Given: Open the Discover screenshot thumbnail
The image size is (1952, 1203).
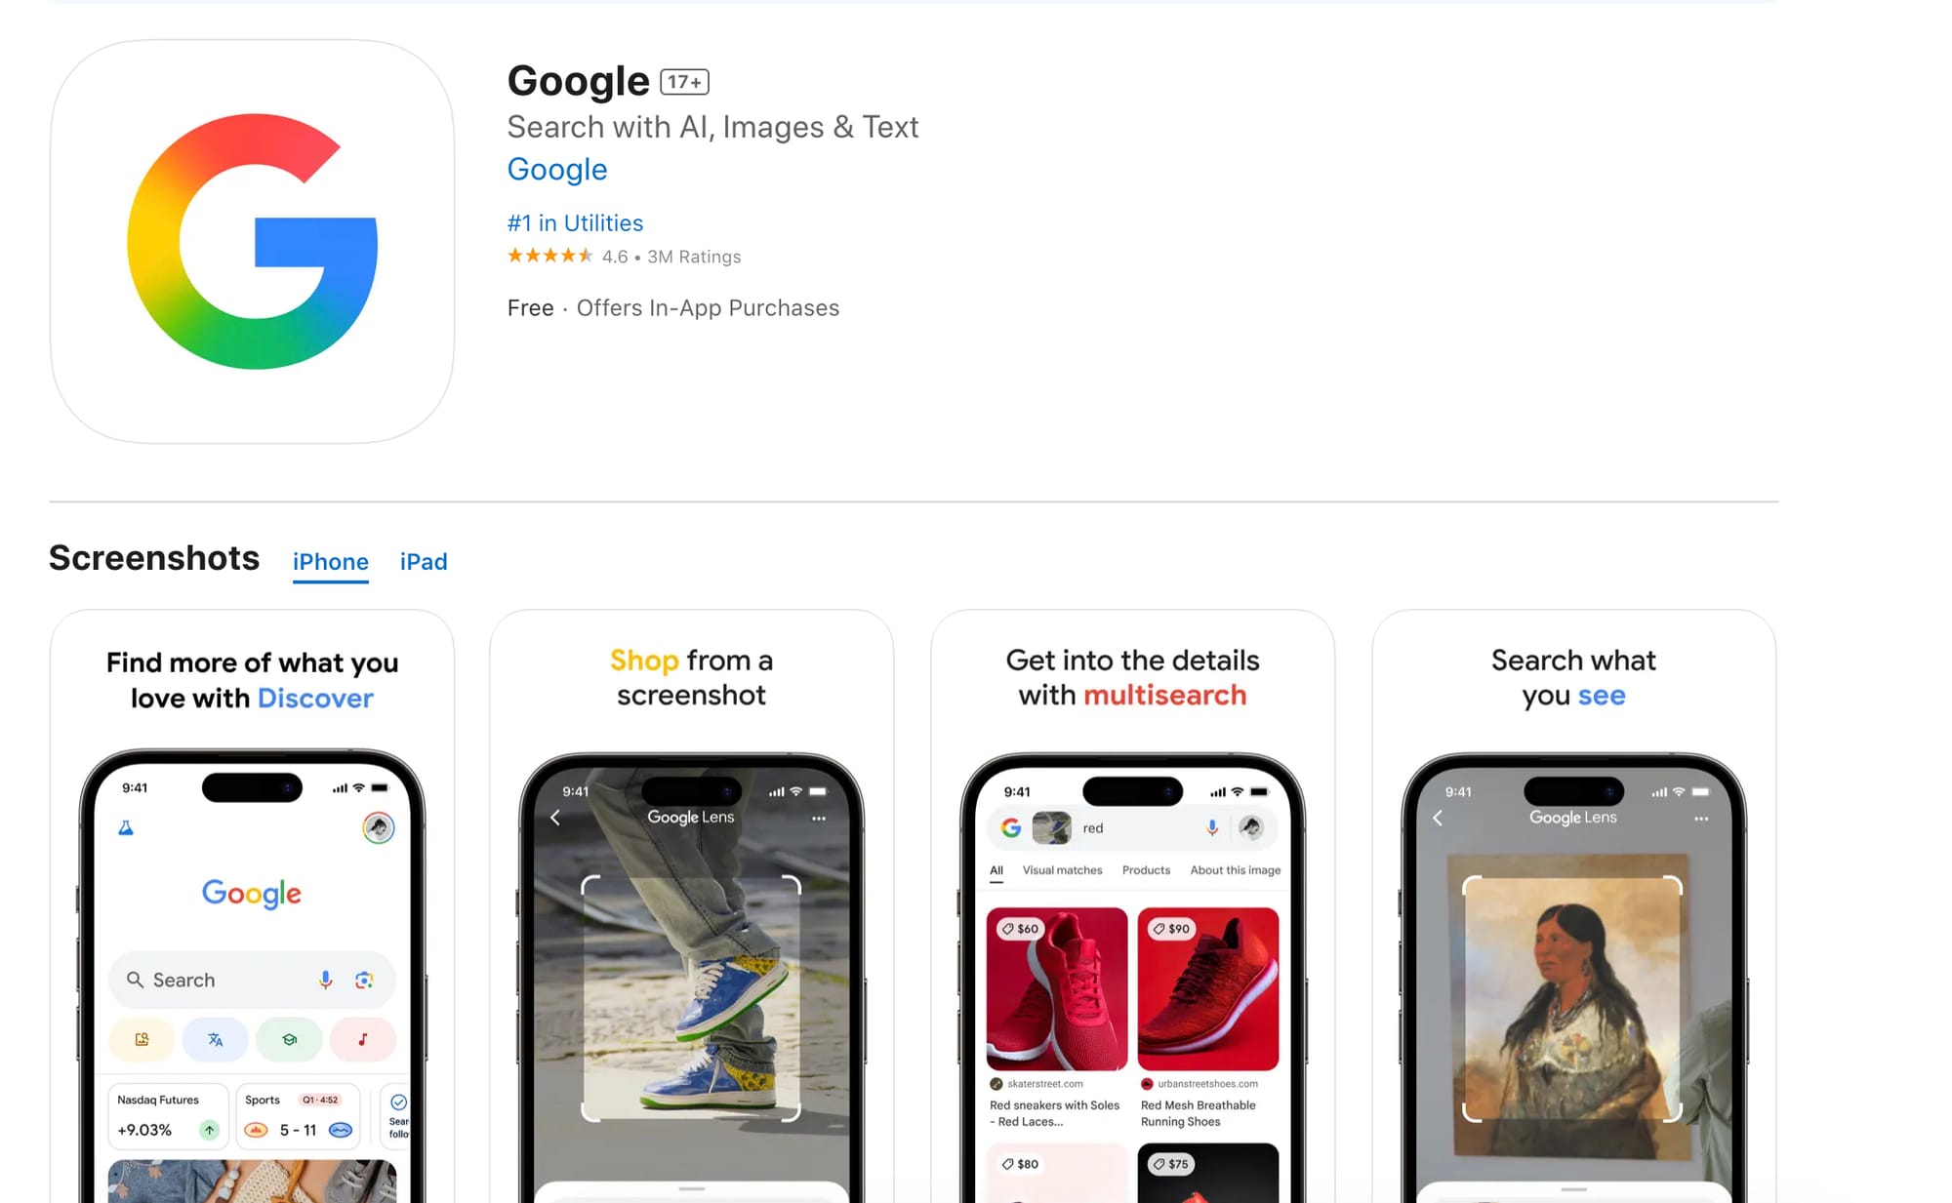Looking at the screenshot, I should pyautogui.click(x=252, y=905).
